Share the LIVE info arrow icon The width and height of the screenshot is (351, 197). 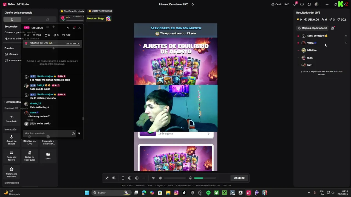tap(192, 4)
